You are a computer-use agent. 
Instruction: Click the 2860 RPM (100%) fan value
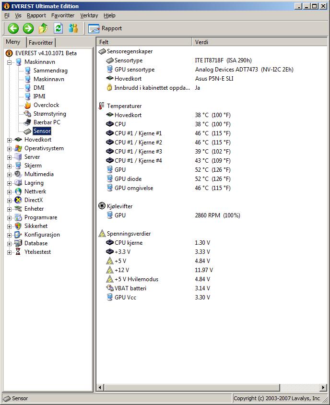click(x=217, y=215)
